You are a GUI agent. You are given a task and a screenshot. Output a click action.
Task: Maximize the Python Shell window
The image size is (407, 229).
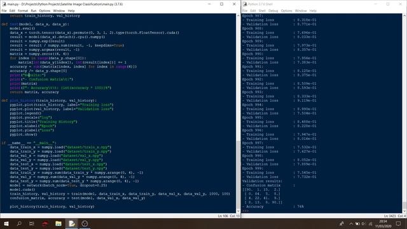pyautogui.click(x=388, y=4)
